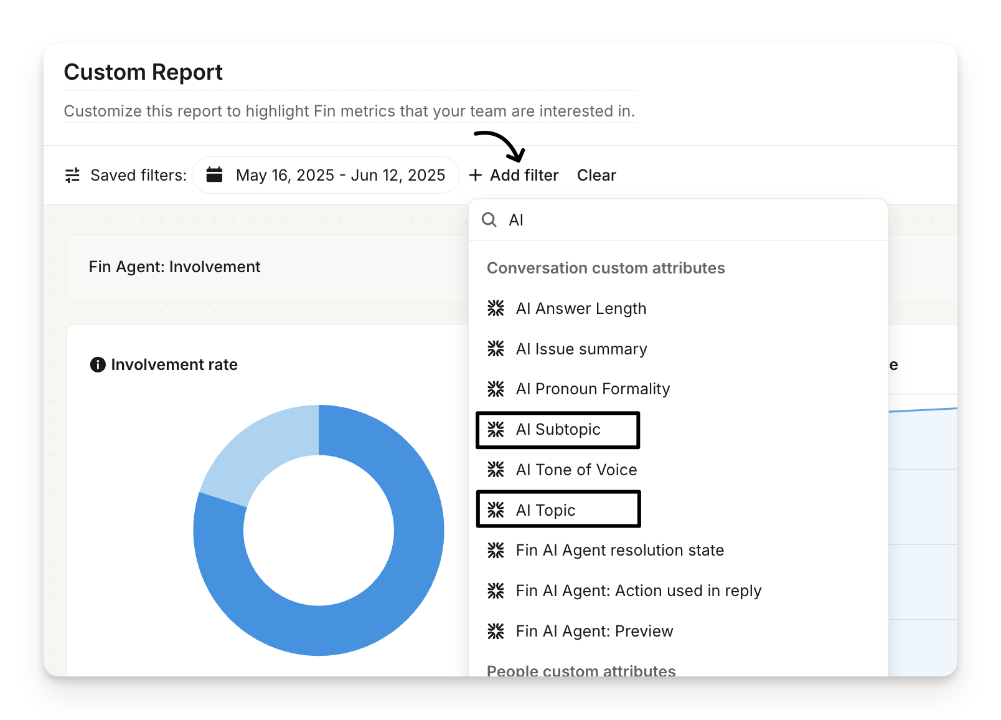The height and width of the screenshot is (720, 1001).
Task: Select the AI Subtopic attribute
Action: (x=558, y=430)
